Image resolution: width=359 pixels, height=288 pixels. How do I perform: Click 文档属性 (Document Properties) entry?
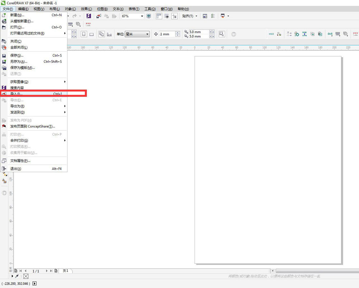[20, 161]
